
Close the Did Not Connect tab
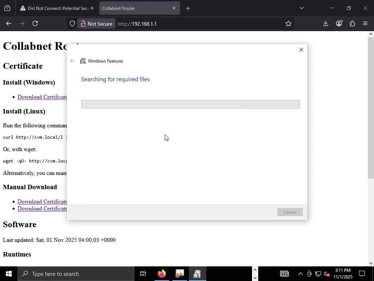pyautogui.click(x=92, y=8)
